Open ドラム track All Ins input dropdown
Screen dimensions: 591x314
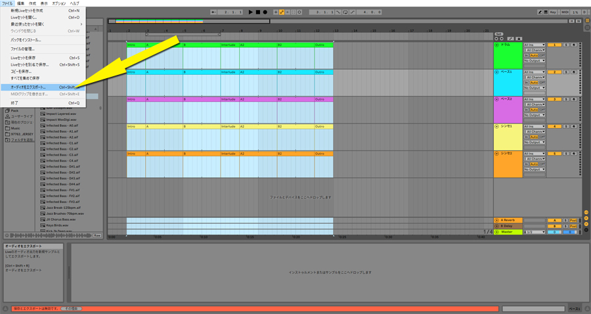click(535, 45)
